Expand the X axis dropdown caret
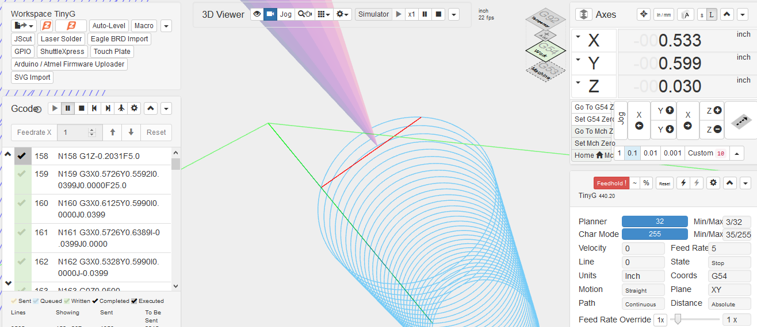Screen dimensions: 757x327 coord(578,37)
